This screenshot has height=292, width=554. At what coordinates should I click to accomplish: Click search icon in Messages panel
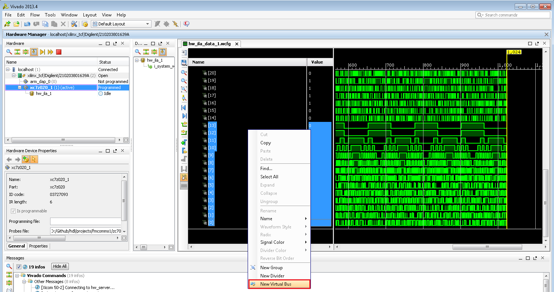(x=9, y=267)
